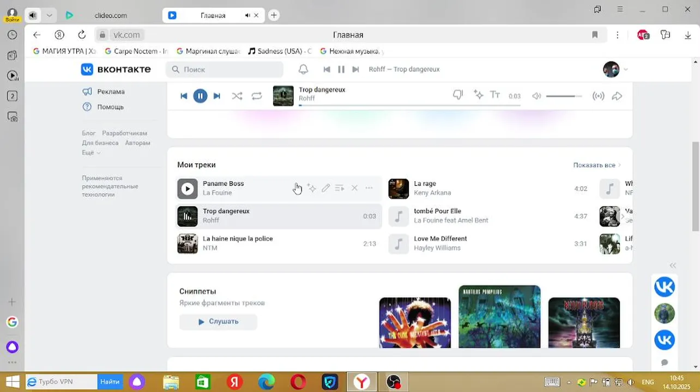This screenshot has height=392, width=700.
Task: Share the current track arrow icon
Action: coord(617,96)
